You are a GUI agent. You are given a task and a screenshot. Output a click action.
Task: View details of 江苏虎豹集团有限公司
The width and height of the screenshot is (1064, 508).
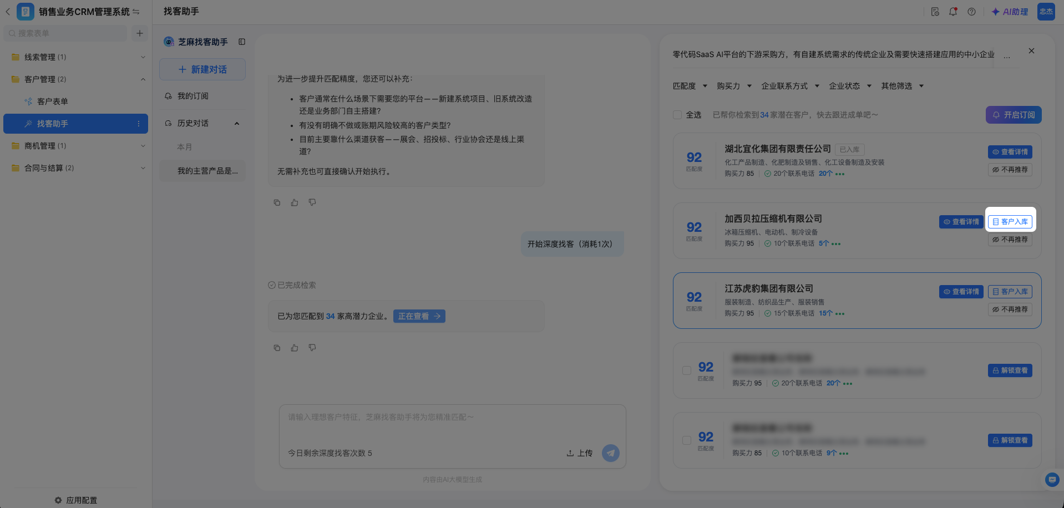(961, 292)
